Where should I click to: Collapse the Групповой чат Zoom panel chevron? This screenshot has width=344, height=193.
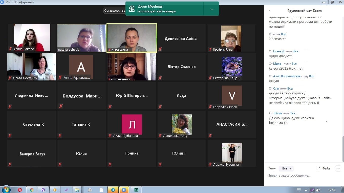[270, 11]
